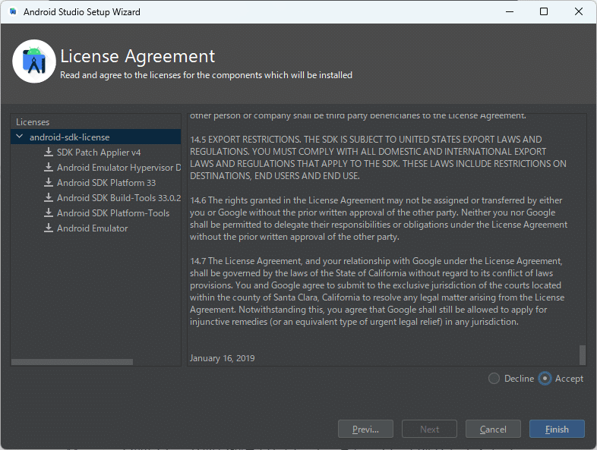Select SDK Patch Applier v4 entry
The height and width of the screenshot is (450, 597).
click(99, 153)
